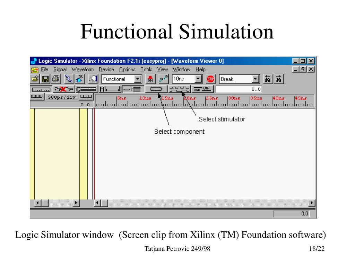Click the signal list scrollbar thumb
355x266 pixels.
(45, 203)
